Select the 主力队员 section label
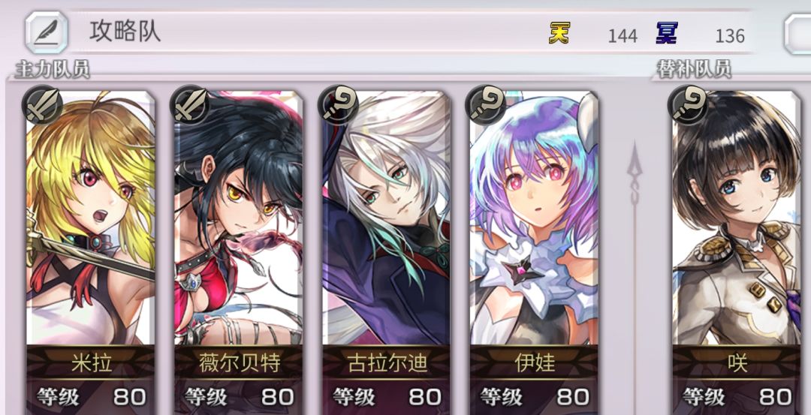This screenshot has height=415, width=811. [x=53, y=69]
